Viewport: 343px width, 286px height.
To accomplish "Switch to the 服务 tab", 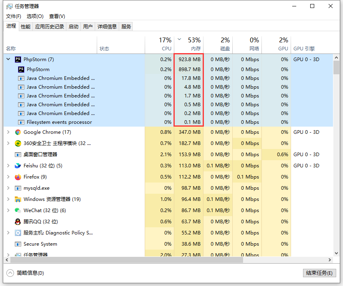I will (126, 27).
